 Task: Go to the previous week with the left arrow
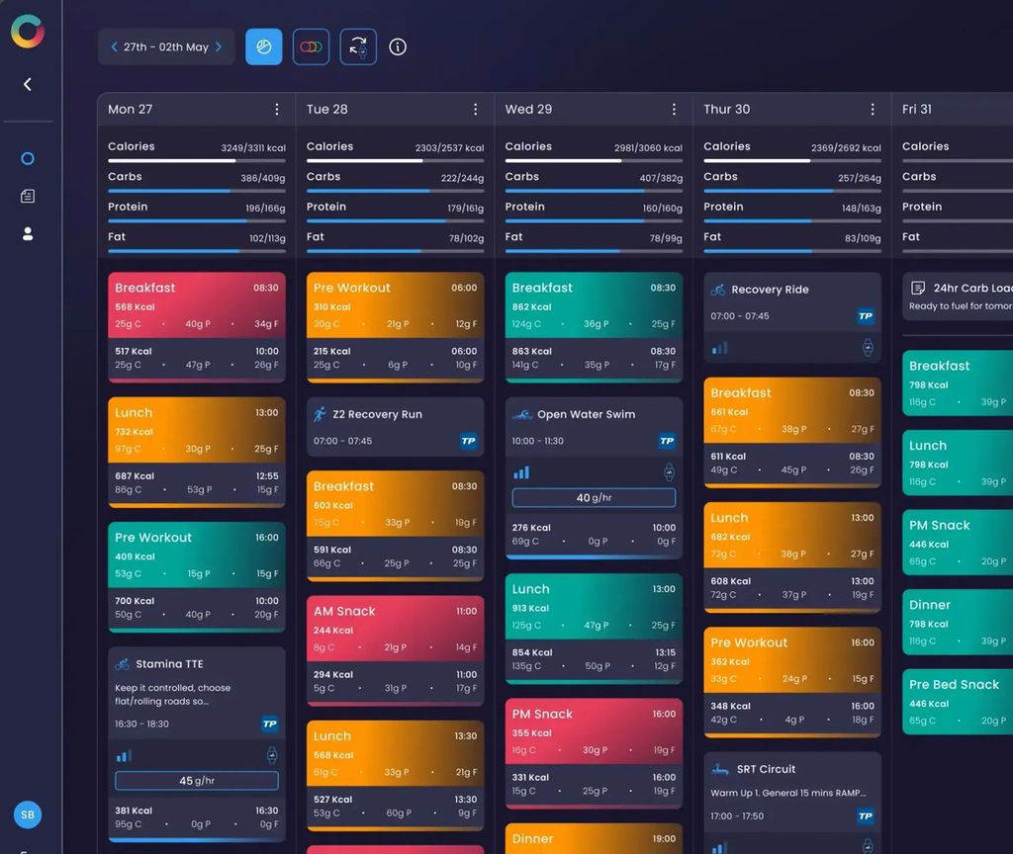[x=117, y=46]
